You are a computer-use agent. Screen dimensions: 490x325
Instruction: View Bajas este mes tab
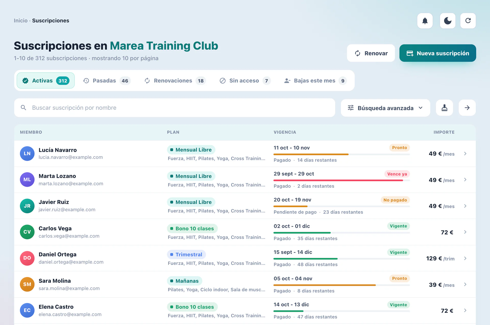(x=315, y=81)
